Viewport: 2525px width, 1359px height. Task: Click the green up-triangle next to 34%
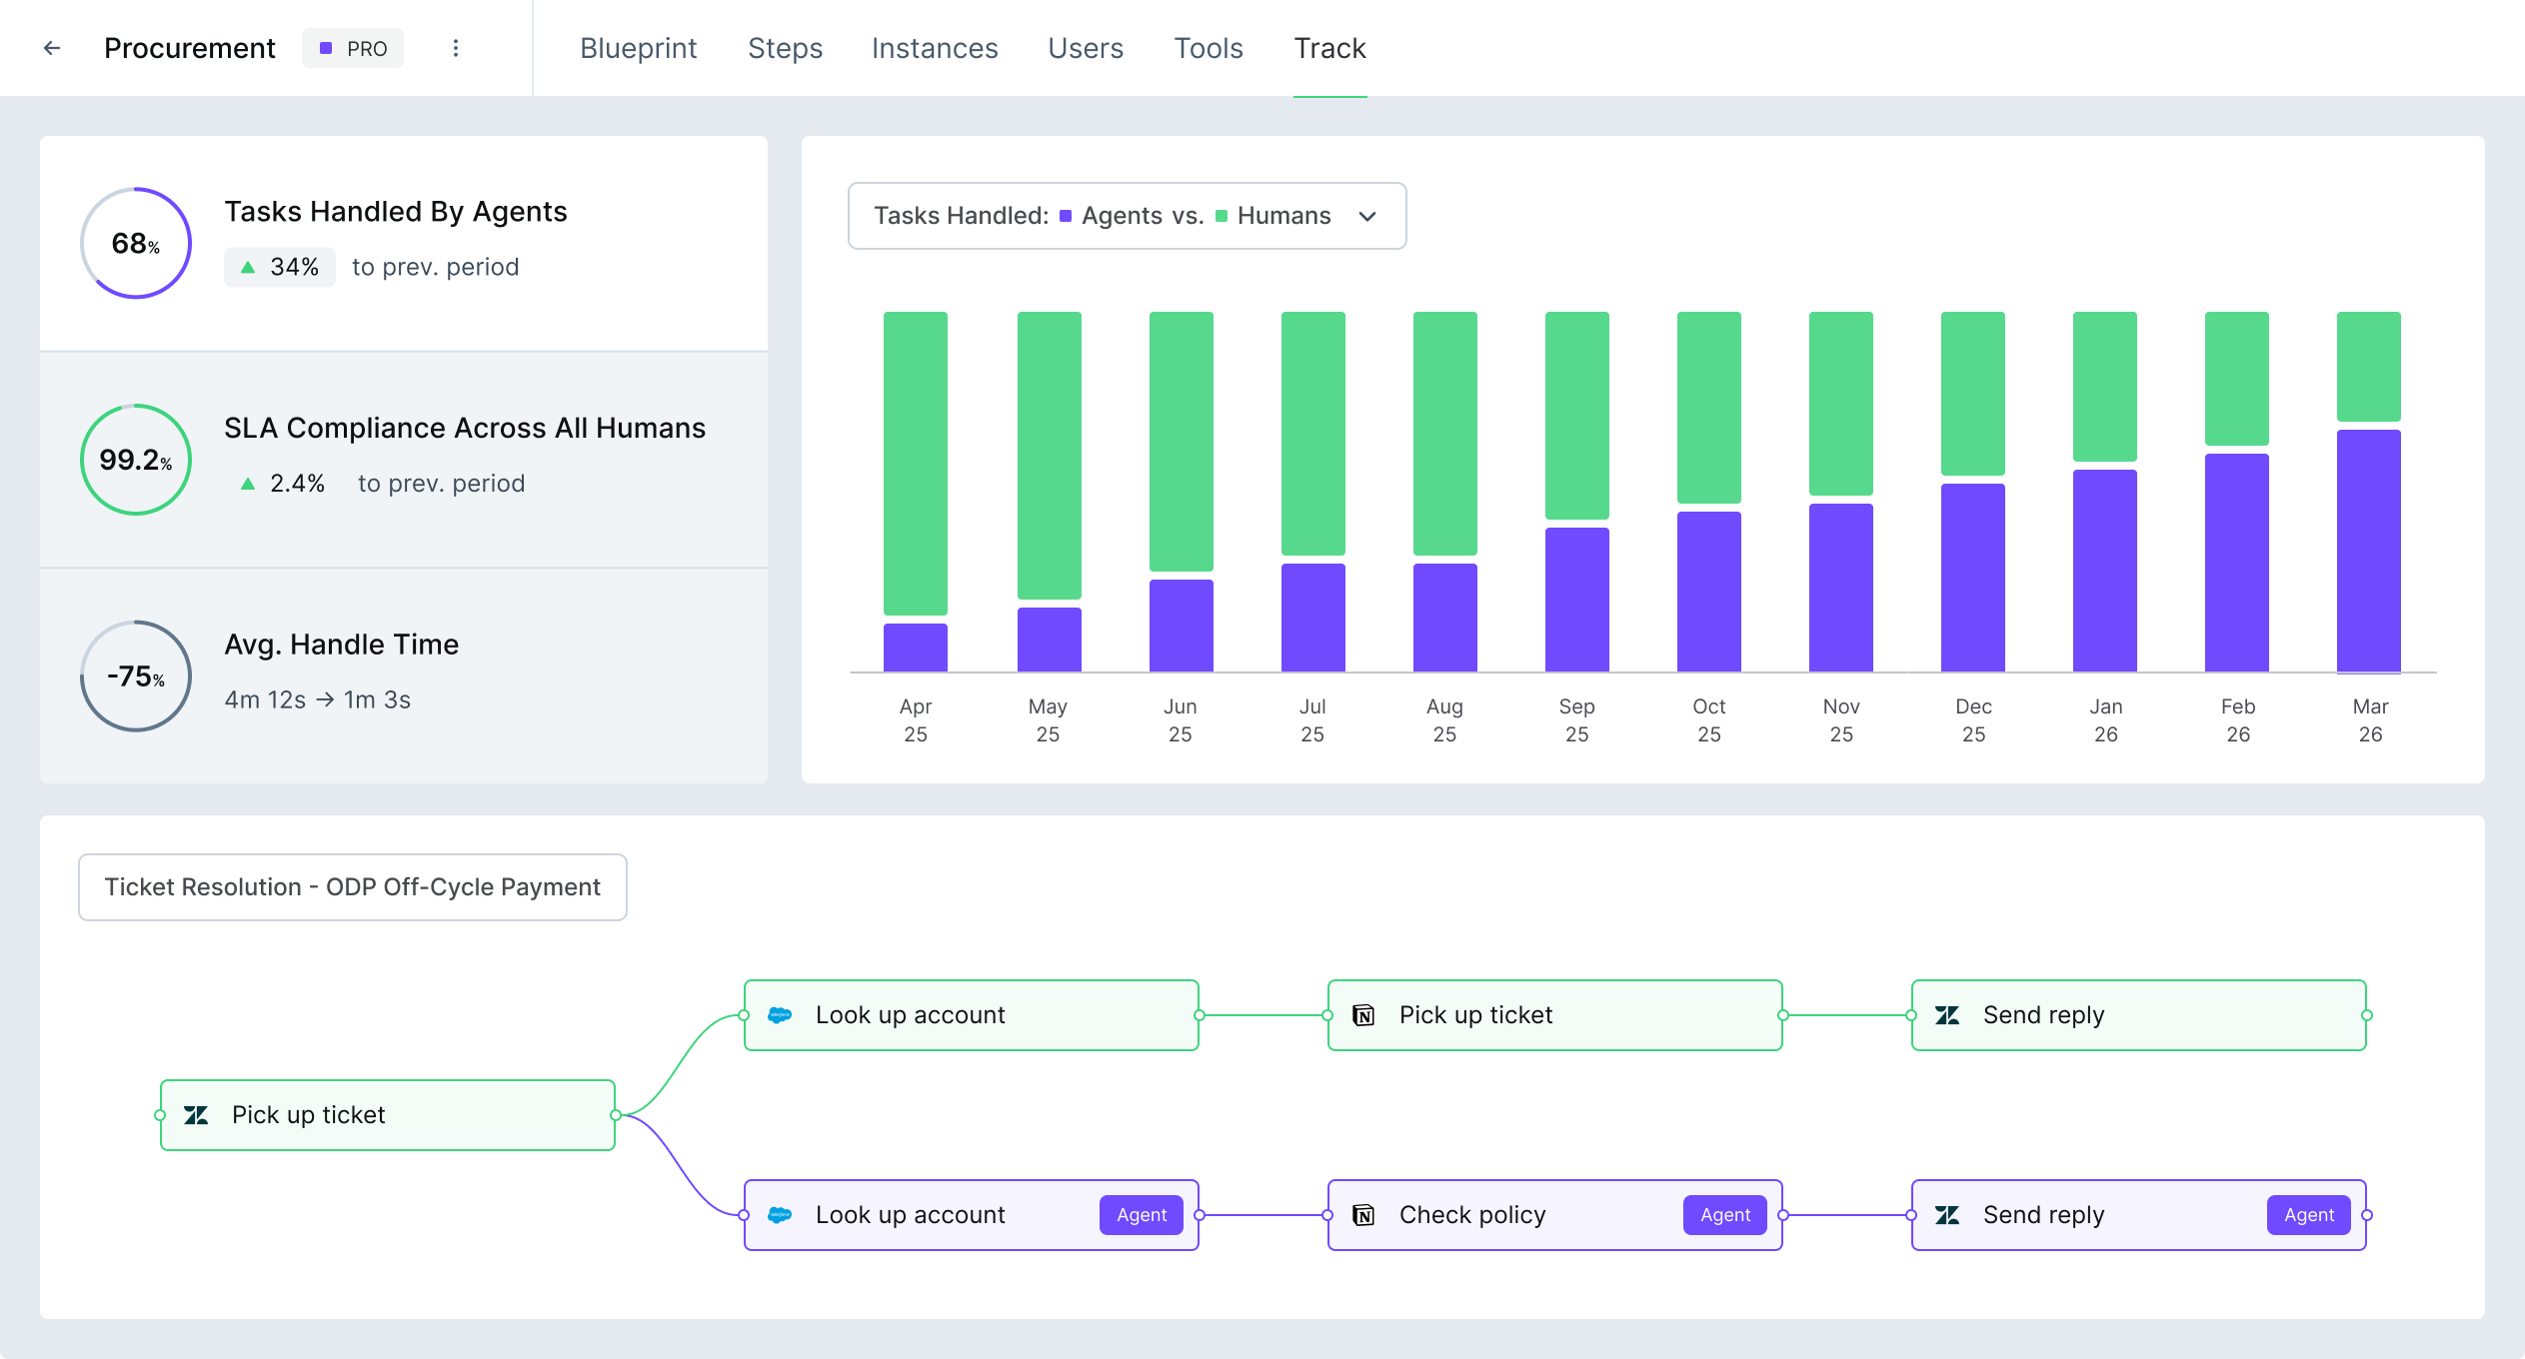[248, 267]
